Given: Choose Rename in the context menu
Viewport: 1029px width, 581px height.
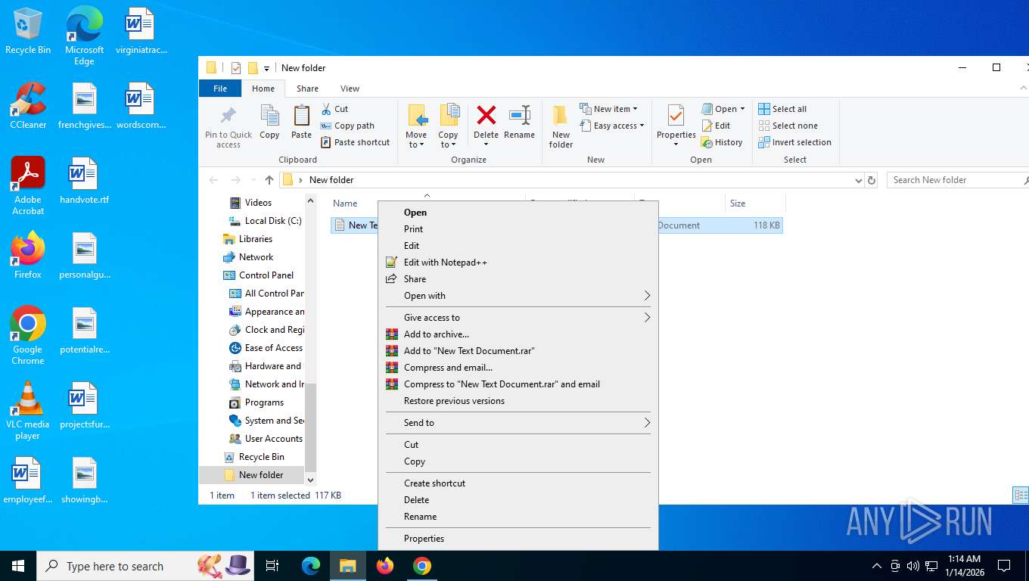Looking at the screenshot, I should tap(518, 517).
